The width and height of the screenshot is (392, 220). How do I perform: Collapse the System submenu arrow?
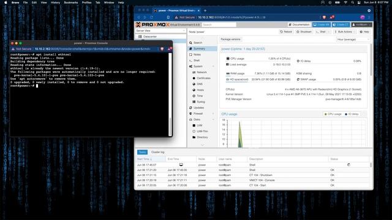213,67
